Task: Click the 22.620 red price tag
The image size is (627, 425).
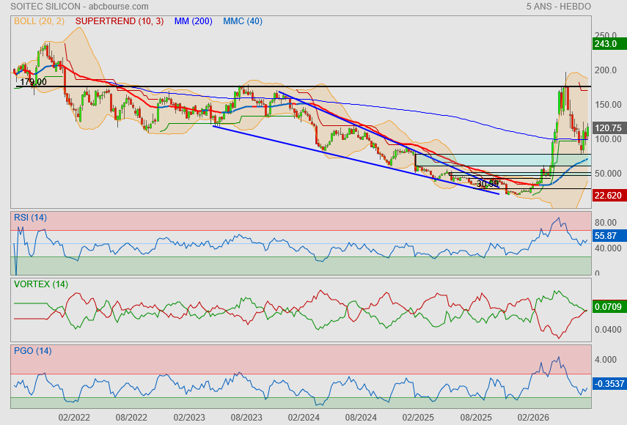Action: click(609, 196)
